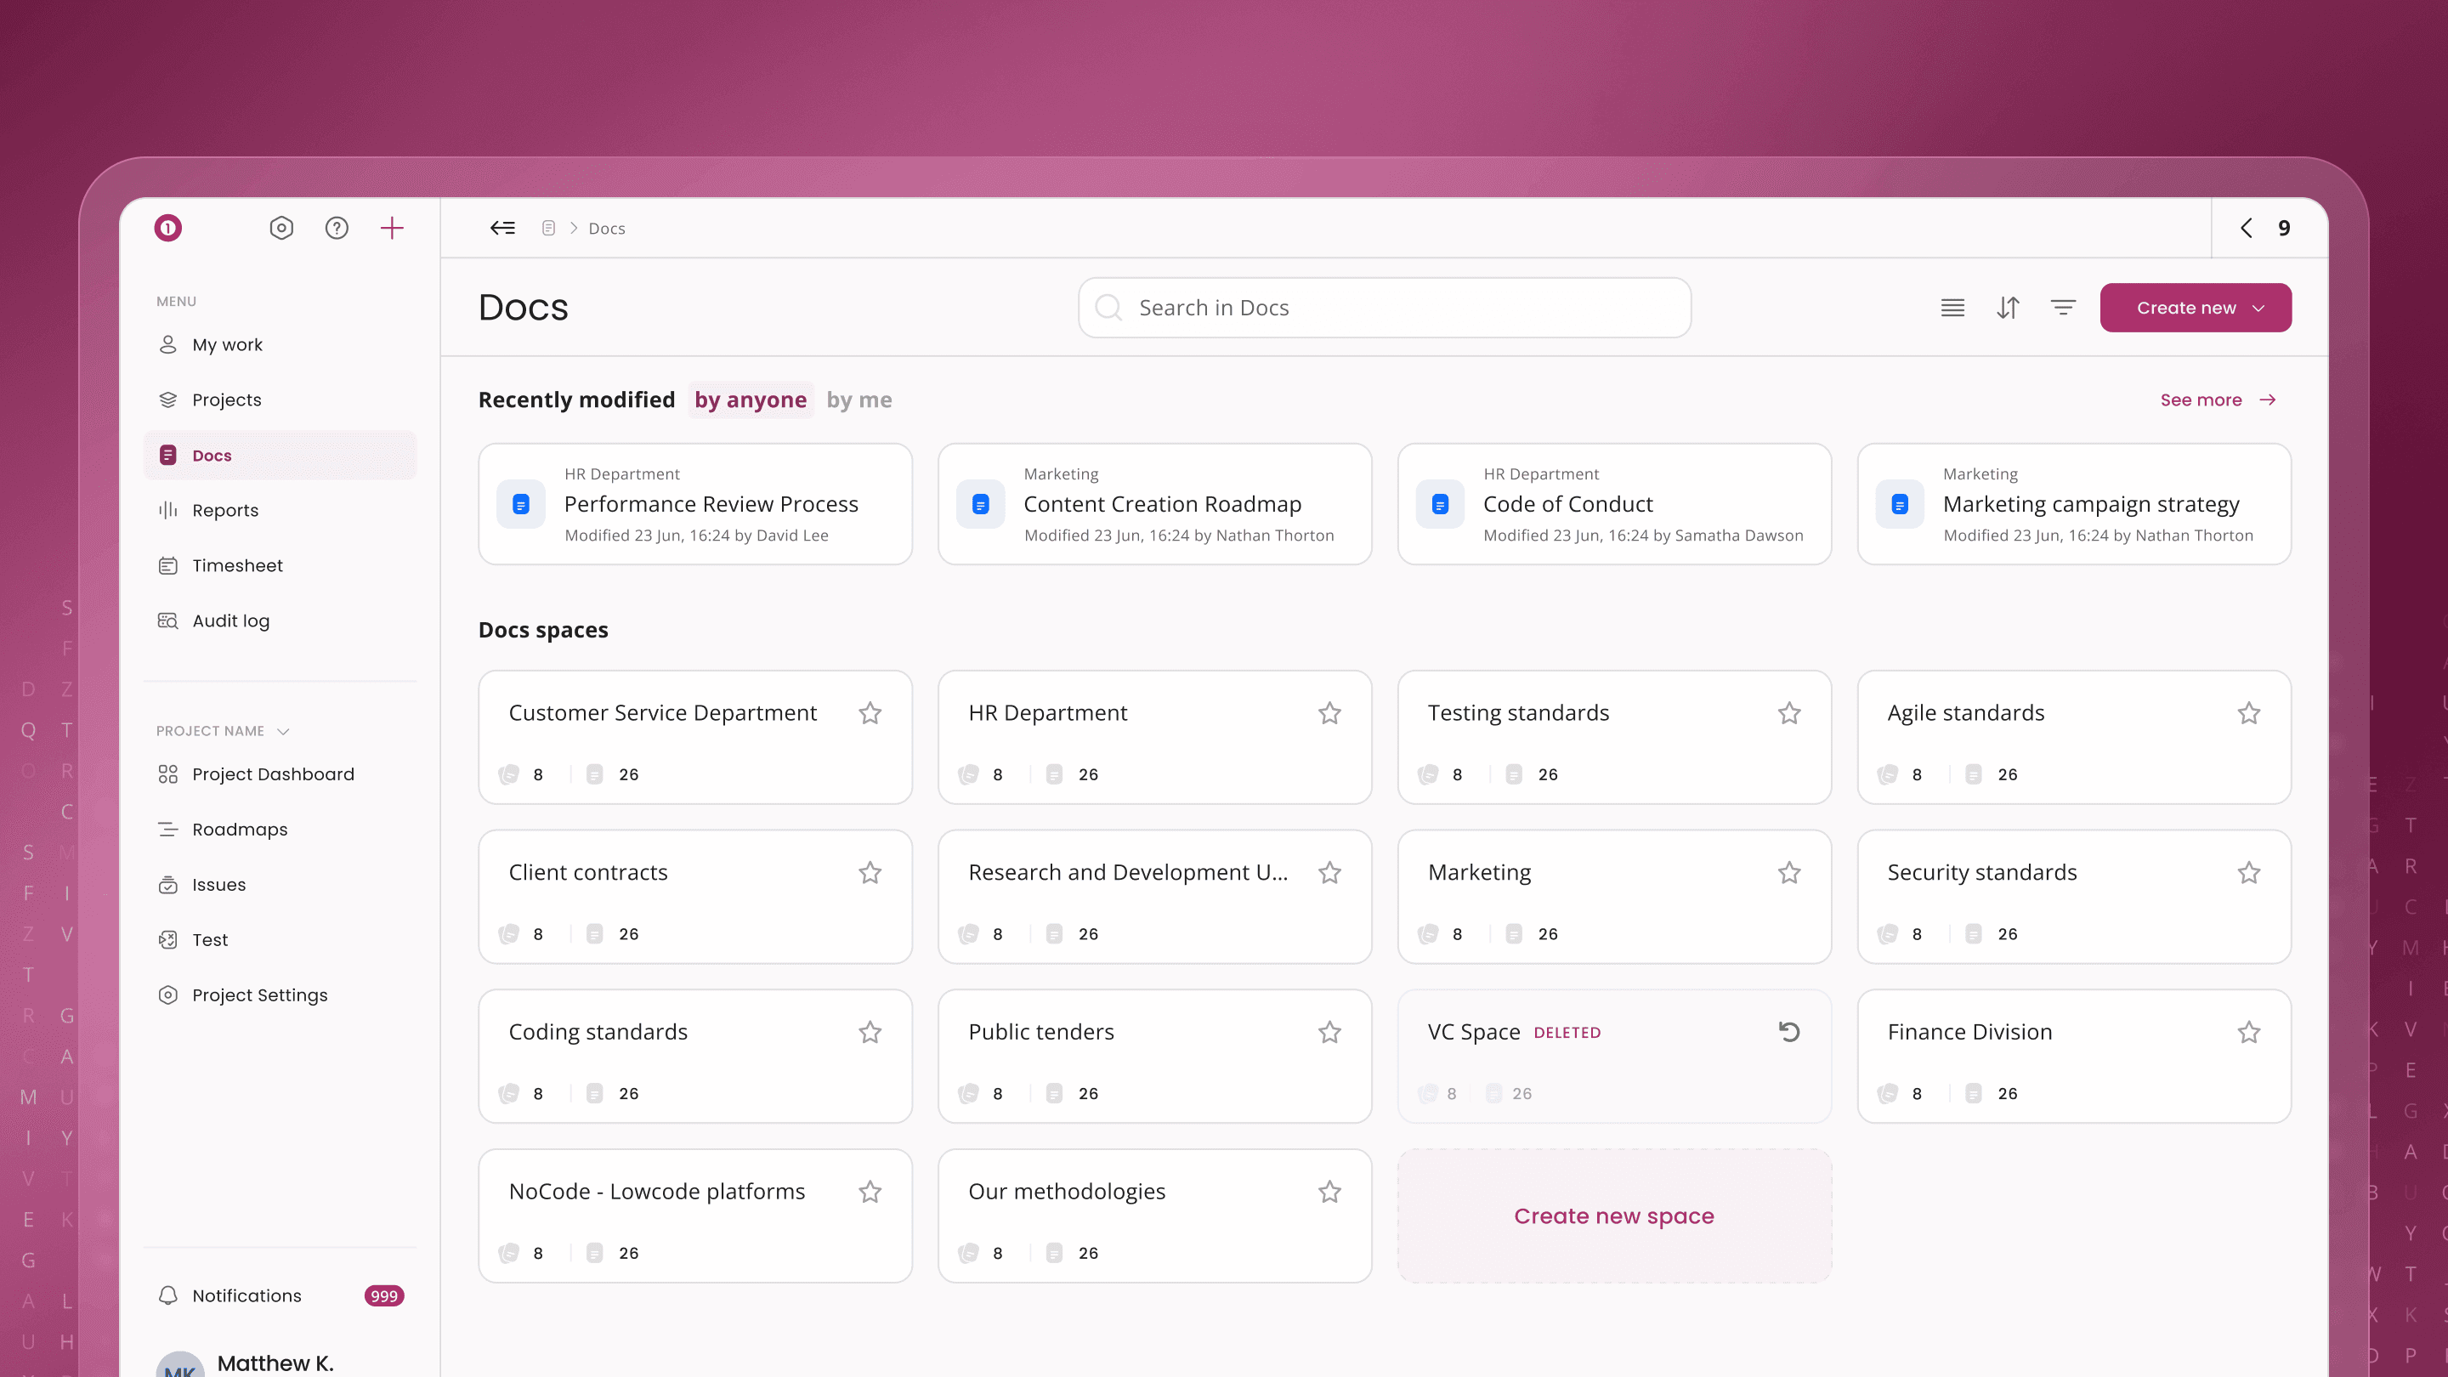Viewport: 2448px width, 1377px height.
Task: Open the filter lines icon
Action: (2063, 308)
